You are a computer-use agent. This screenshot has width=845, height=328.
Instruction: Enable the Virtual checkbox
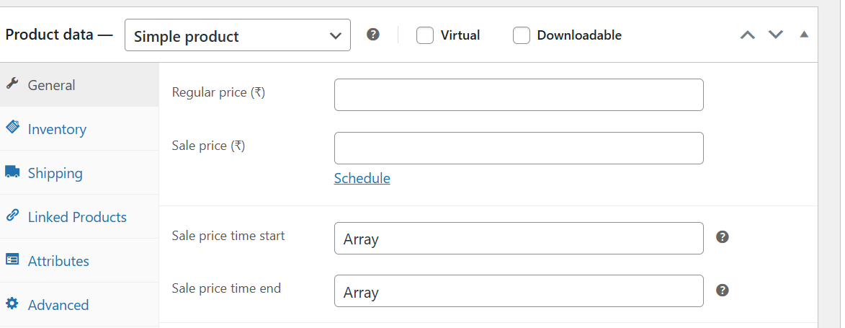point(425,35)
